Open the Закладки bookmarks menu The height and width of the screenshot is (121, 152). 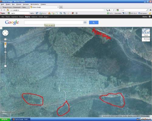point(26,4)
